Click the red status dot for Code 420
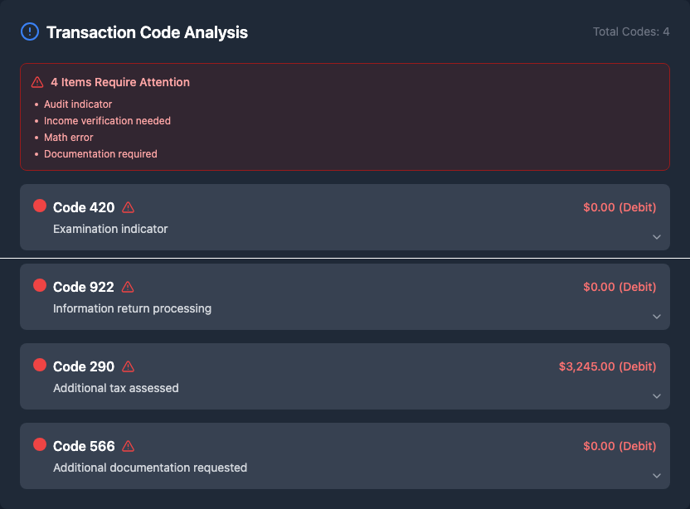Screen dimensions: 690x509 pos(39,206)
